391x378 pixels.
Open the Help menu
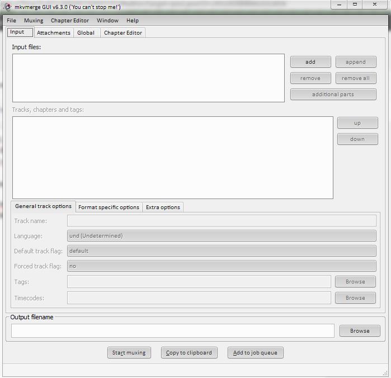click(133, 21)
